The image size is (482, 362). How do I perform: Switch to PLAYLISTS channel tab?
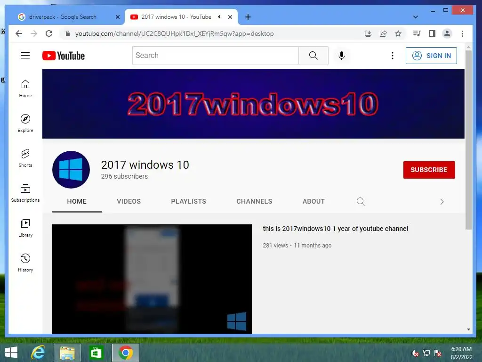click(188, 201)
